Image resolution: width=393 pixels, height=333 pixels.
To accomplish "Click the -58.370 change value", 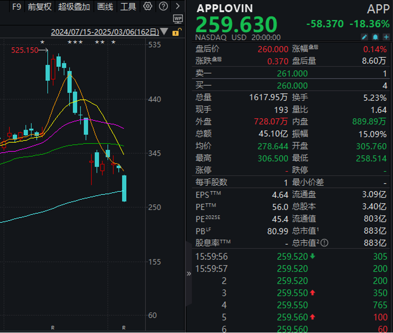I will (325, 24).
